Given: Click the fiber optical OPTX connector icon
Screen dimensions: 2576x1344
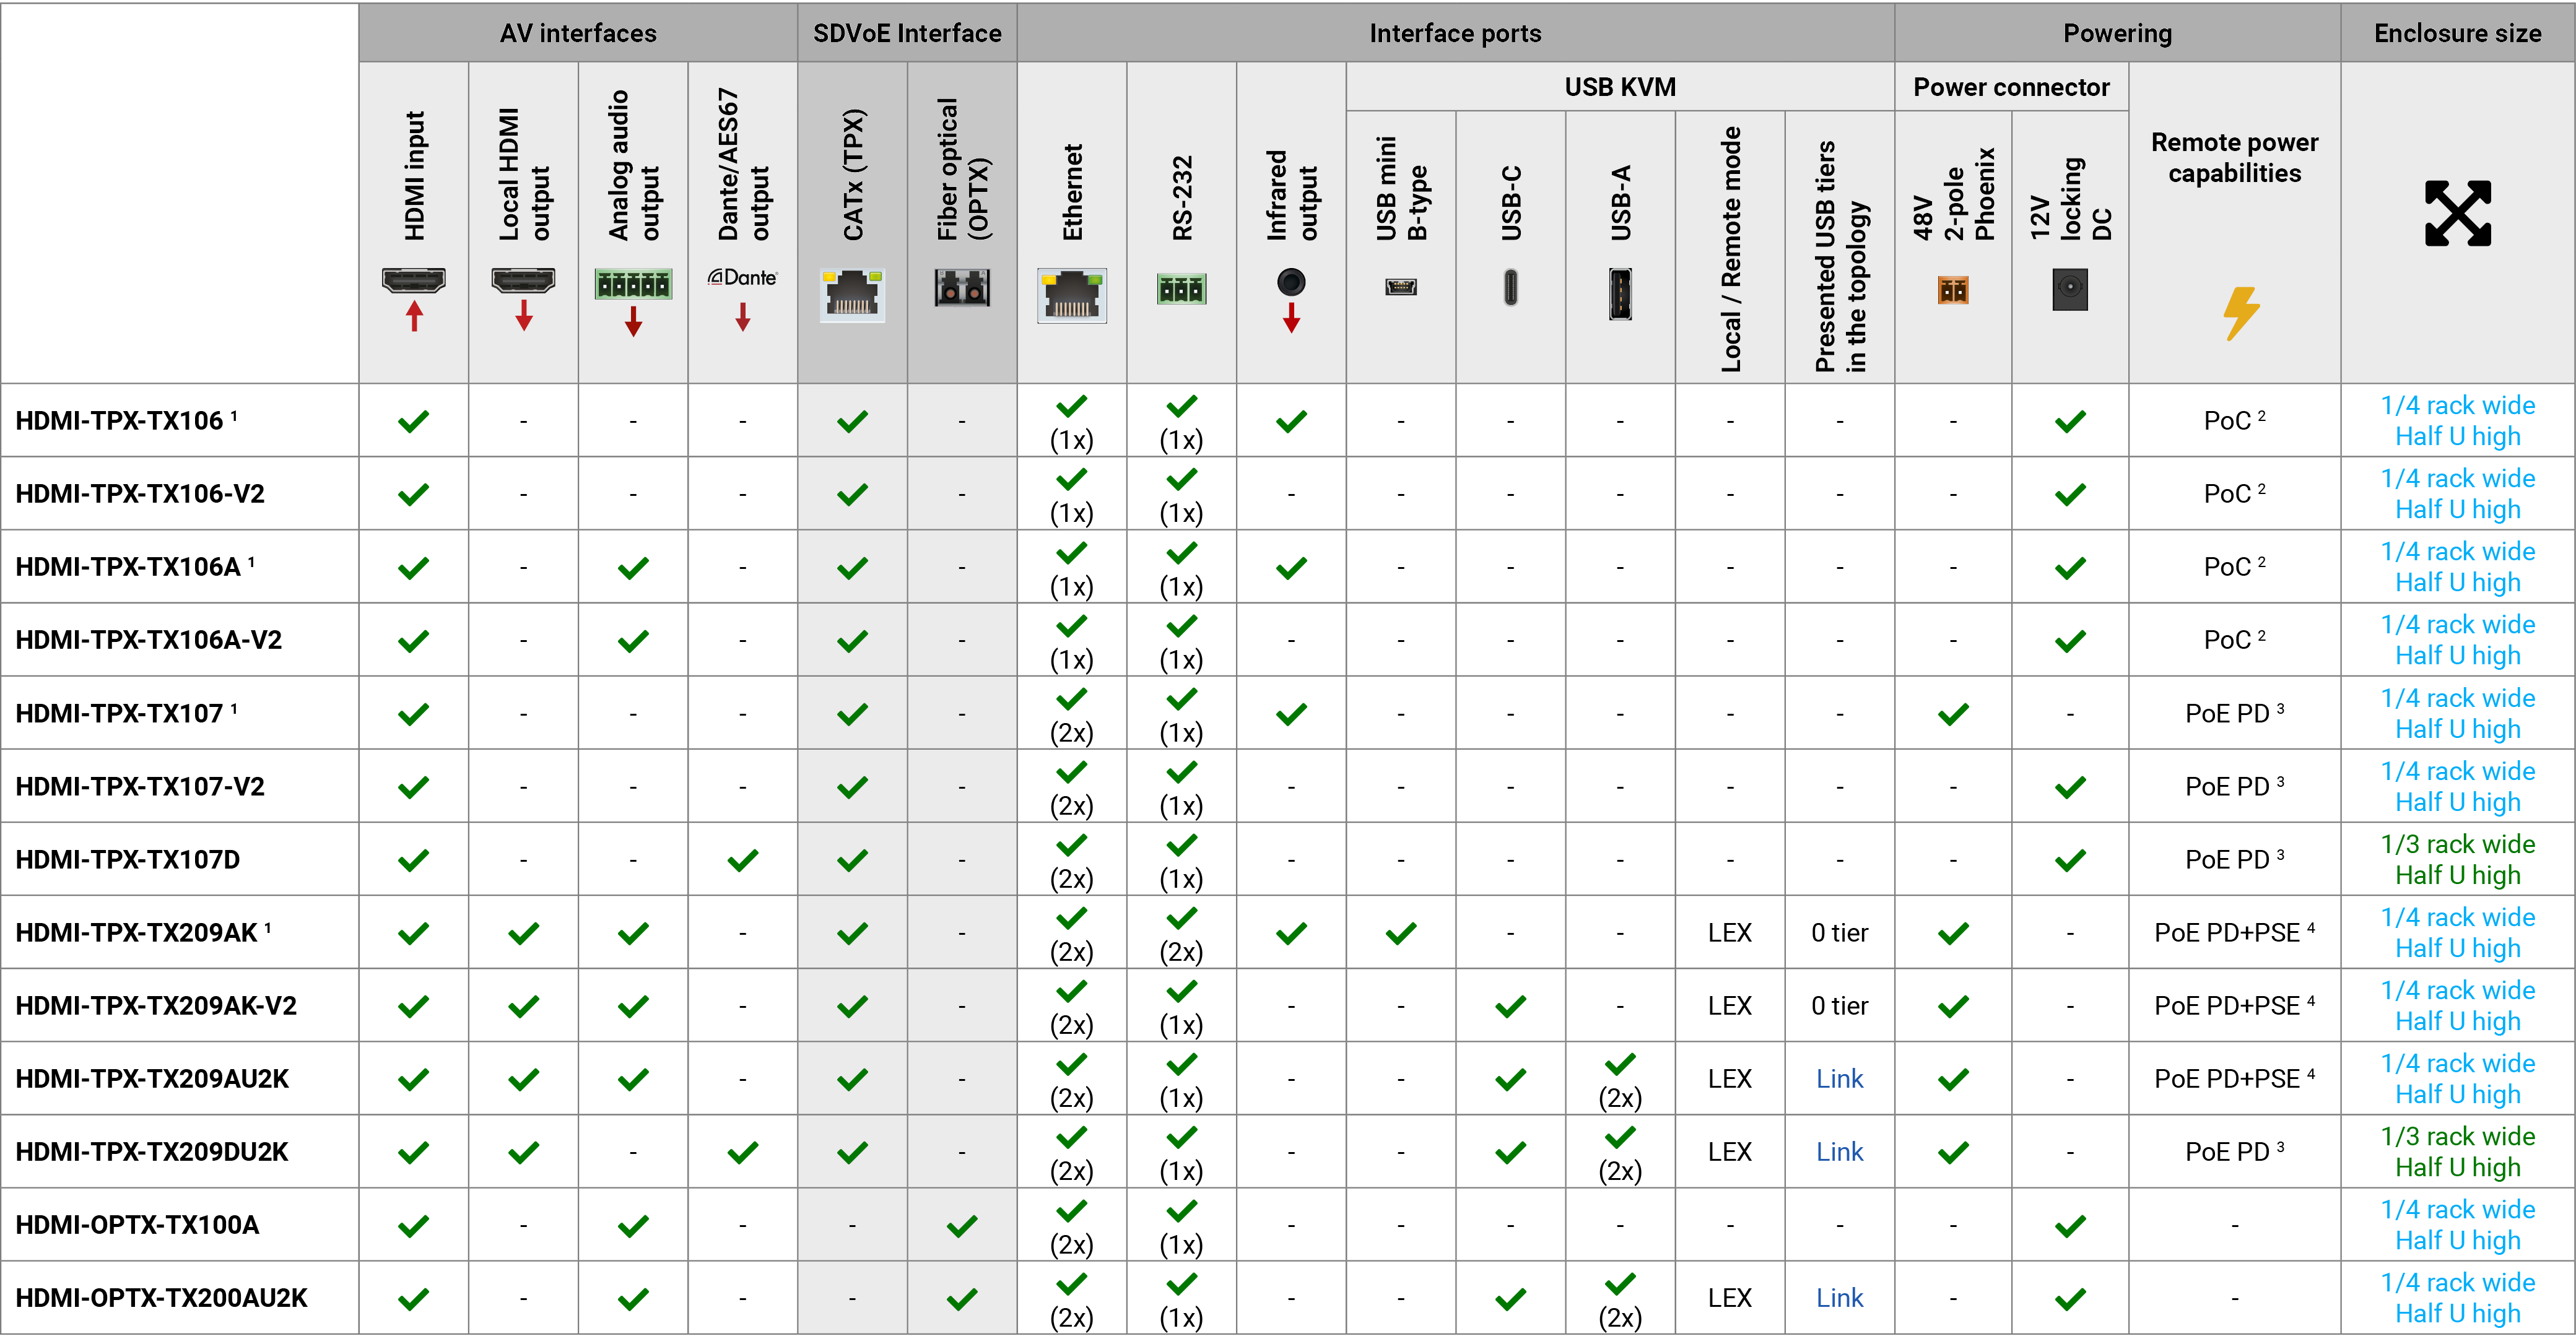Looking at the screenshot, I should 962,288.
